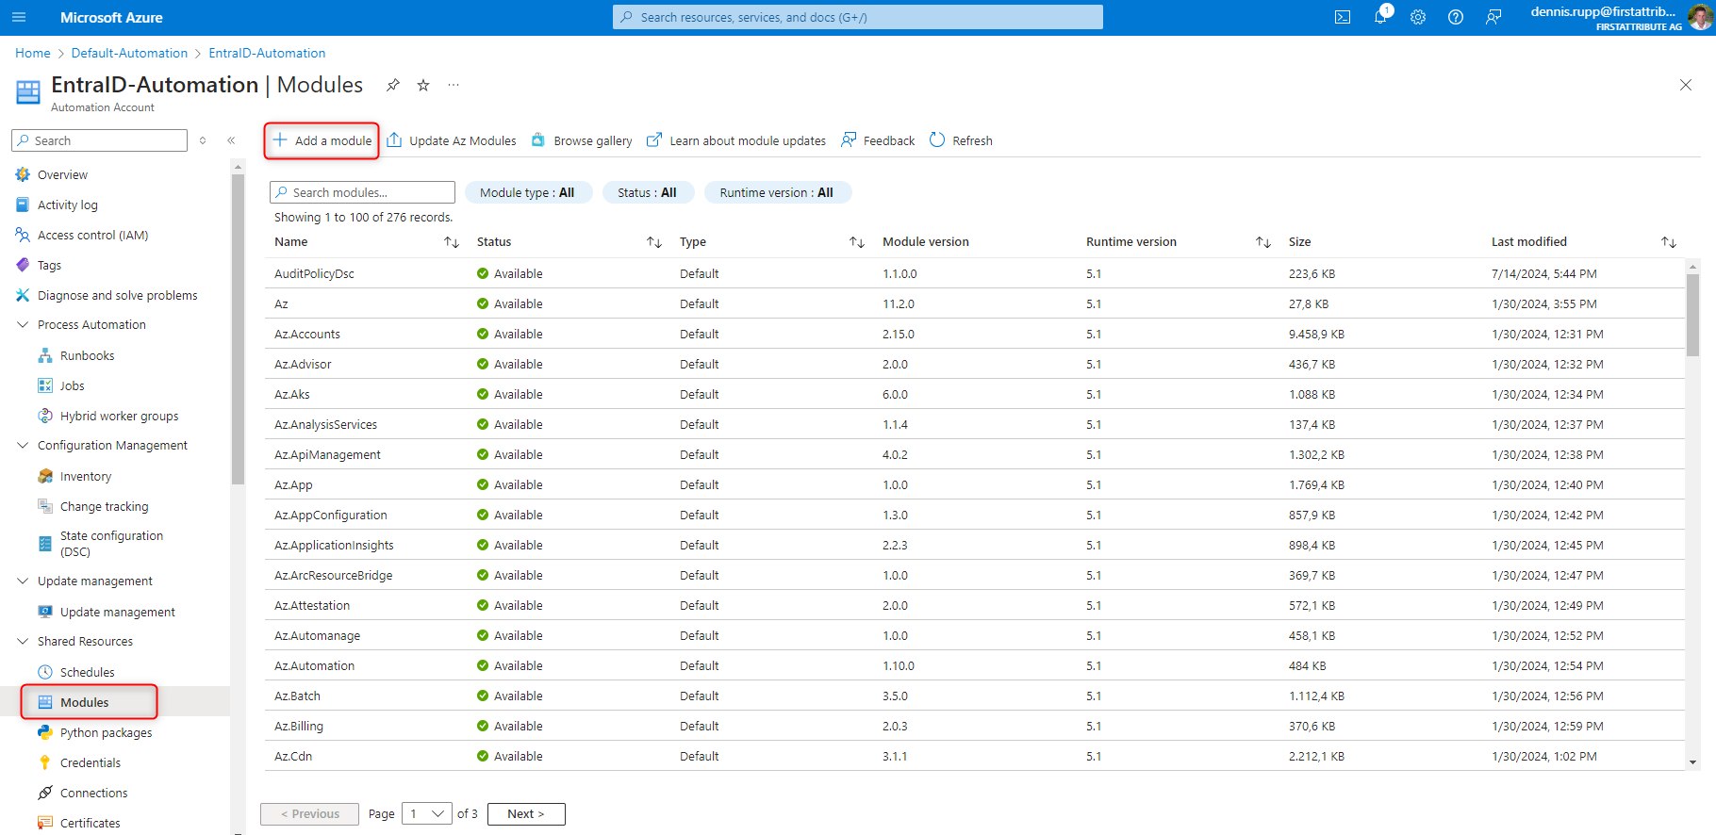
Task: Expand or collapse all sidebar sections
Action: 203,140
